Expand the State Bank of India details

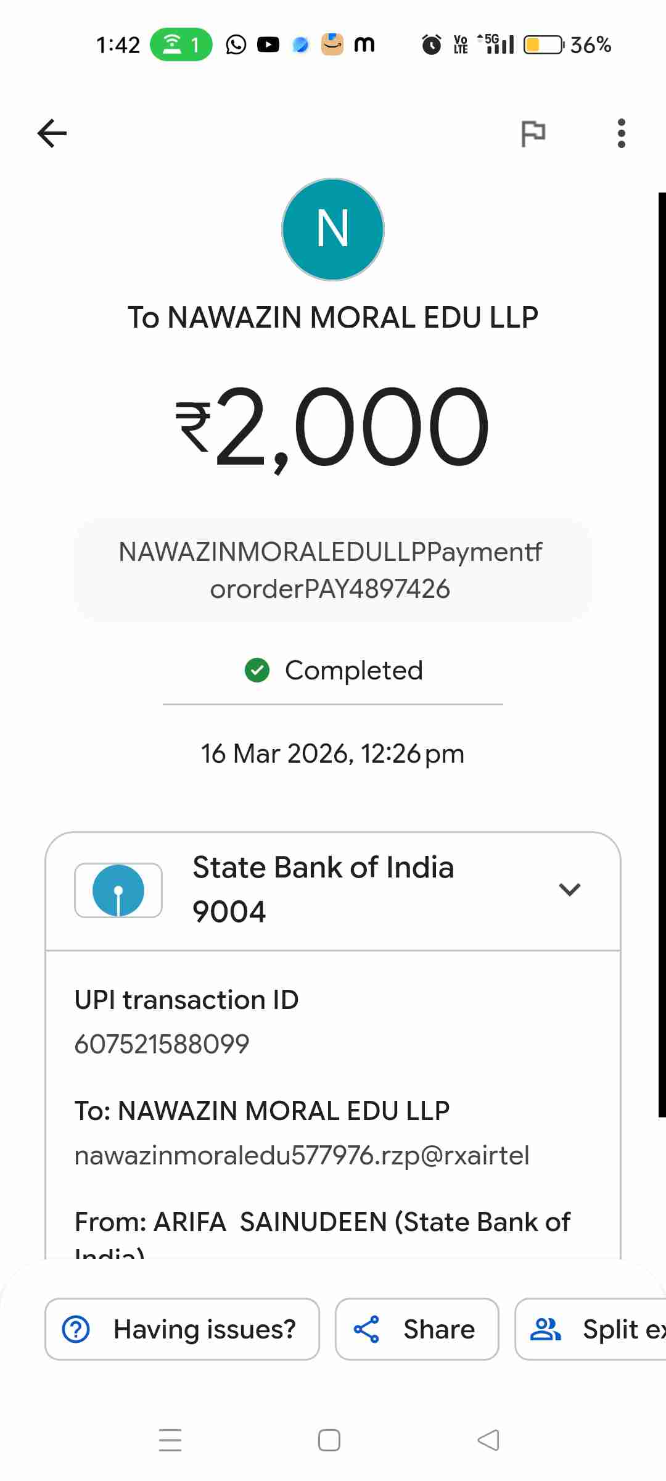pyautogui.click(x=569, y=889)
